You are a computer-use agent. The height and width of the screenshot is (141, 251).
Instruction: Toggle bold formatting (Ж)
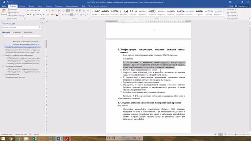pyautogui.click(x=28, y=15)
